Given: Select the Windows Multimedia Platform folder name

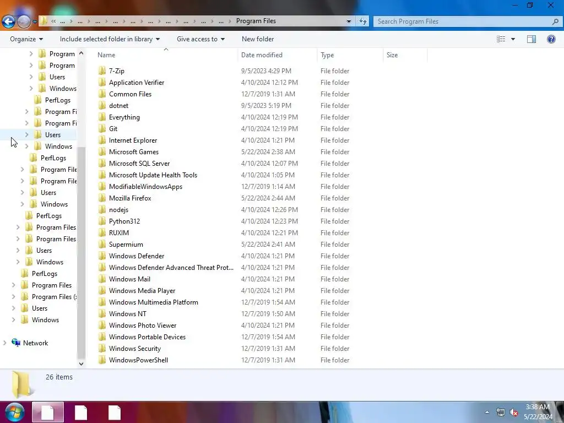Looking at the screenshot, I should click(x=153, y=302).
